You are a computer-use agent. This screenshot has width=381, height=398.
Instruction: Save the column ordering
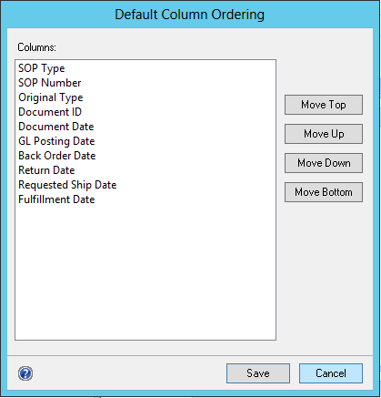(x=258, y=373)
